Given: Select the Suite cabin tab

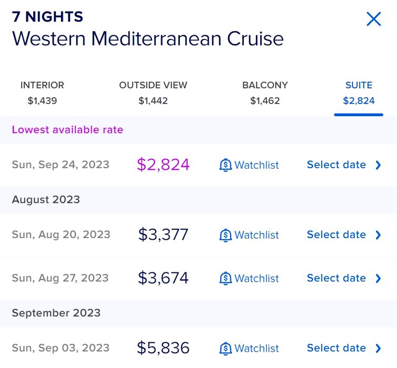Looking at the screenshot, I should pos(359,93).
